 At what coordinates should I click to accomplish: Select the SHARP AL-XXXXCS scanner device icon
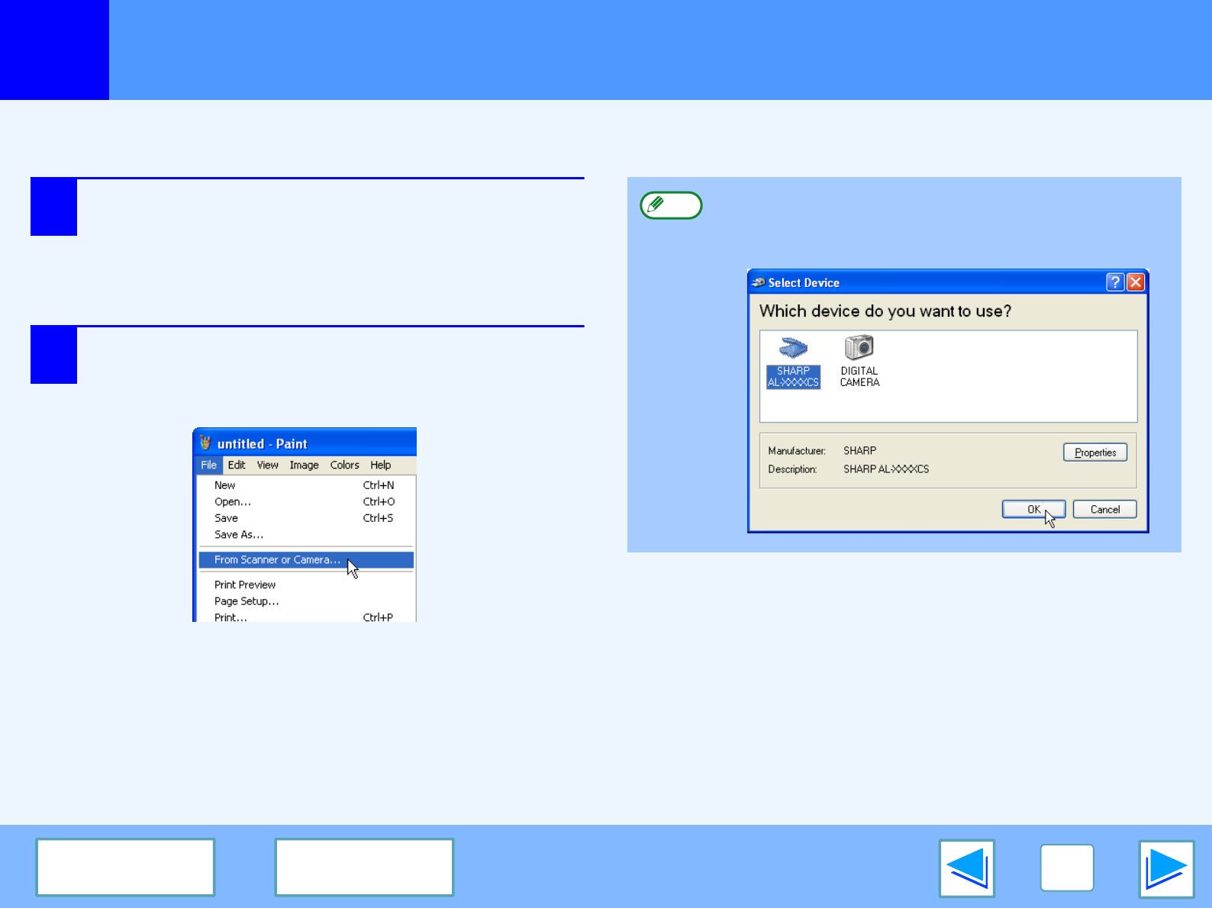pos(793,362)
